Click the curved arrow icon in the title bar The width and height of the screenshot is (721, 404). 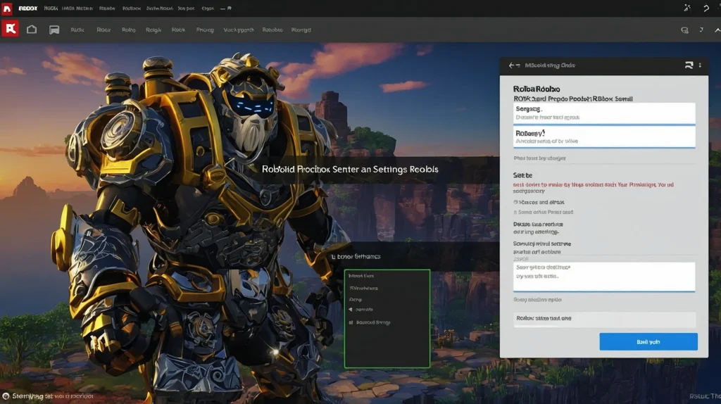pos(706,8)
